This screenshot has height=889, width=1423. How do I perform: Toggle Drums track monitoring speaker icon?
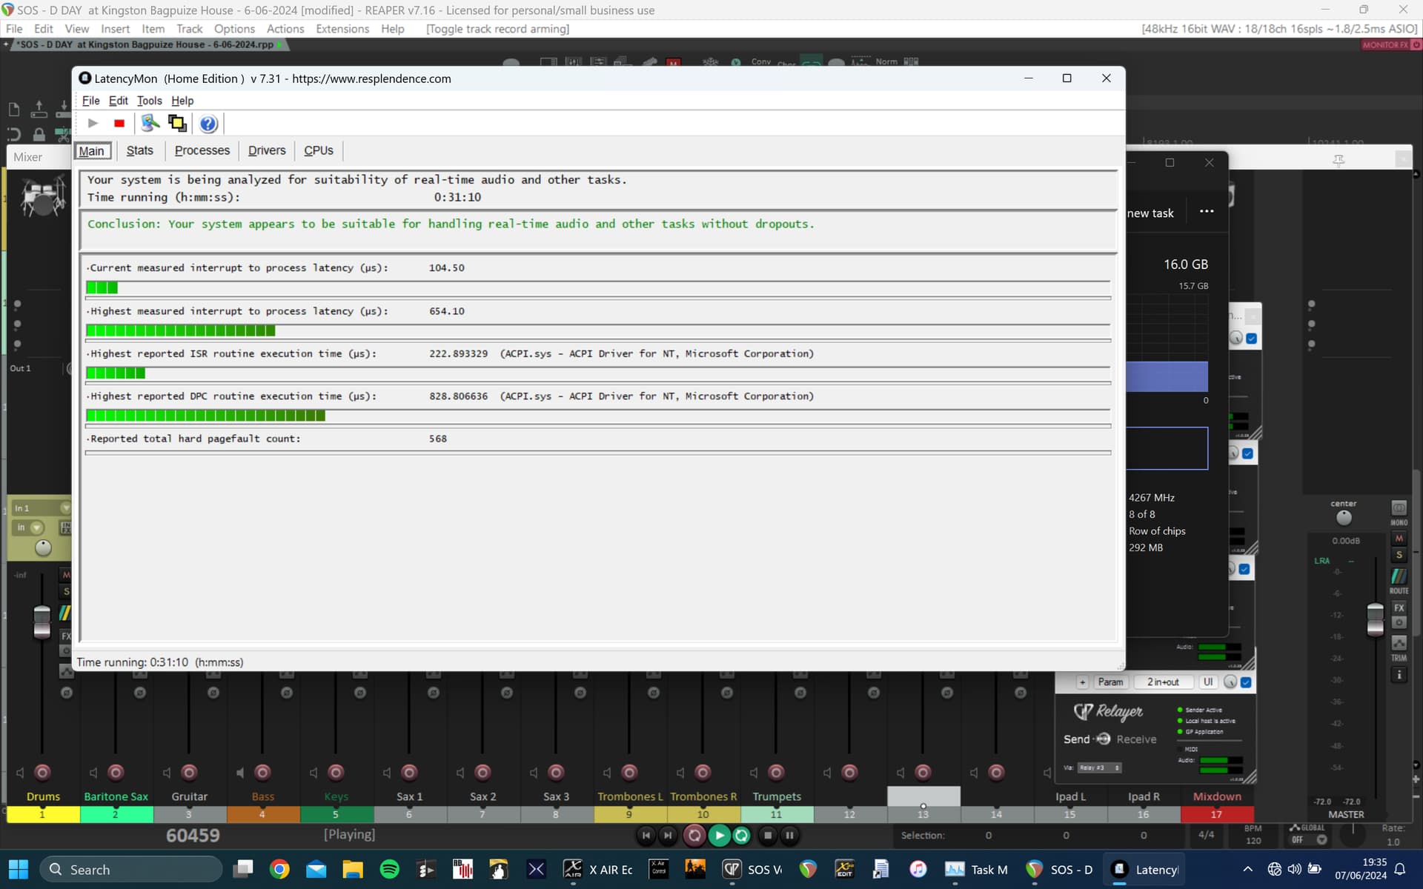pyautogui.click(x=20, y=773)
